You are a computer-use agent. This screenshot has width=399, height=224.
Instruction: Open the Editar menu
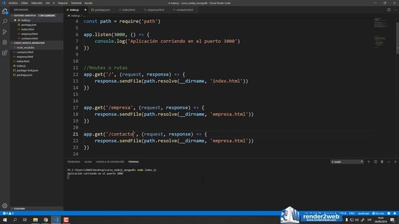[24, 3]
